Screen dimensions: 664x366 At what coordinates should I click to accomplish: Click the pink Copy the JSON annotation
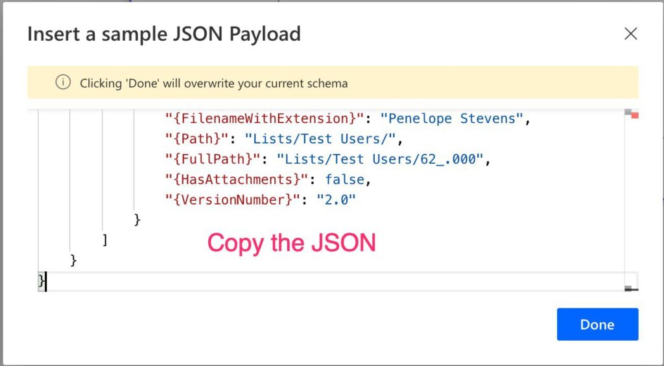291,244
